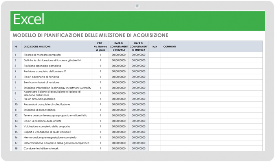
Task: Click prevista date in 'Memorandum pre-negoziazione' row
Action: tap(119, 138)
